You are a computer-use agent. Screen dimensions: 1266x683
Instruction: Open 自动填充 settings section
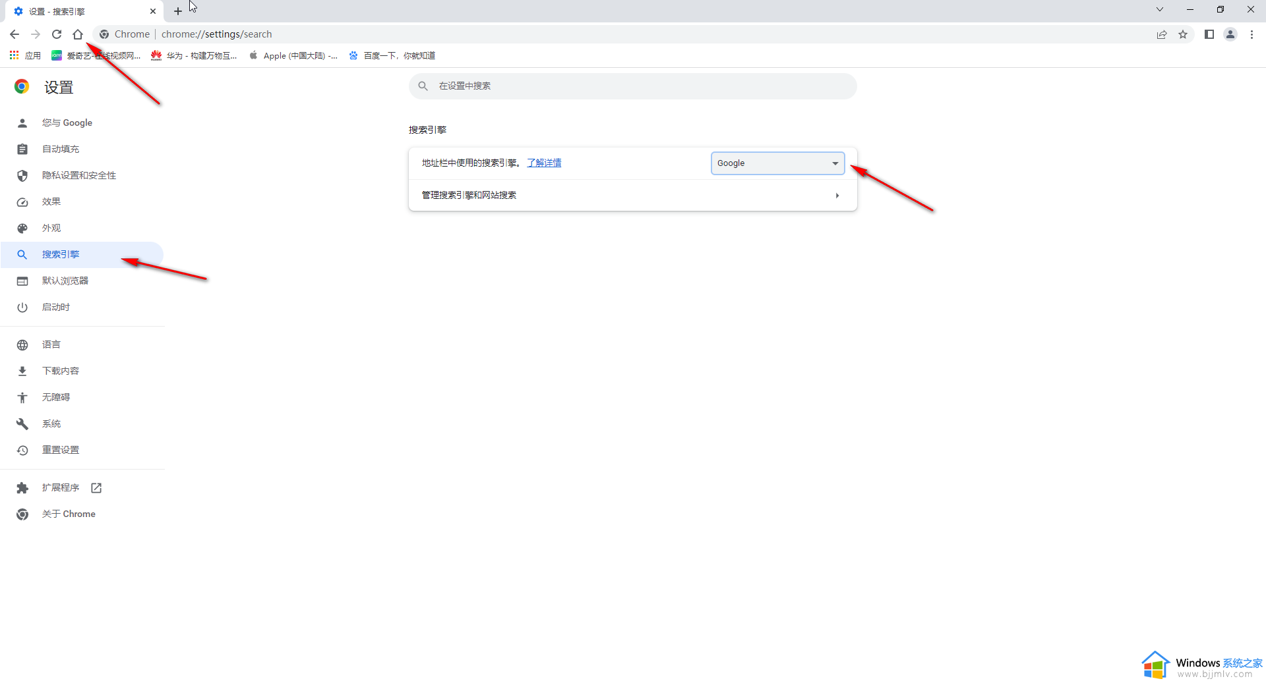point(82,150)
